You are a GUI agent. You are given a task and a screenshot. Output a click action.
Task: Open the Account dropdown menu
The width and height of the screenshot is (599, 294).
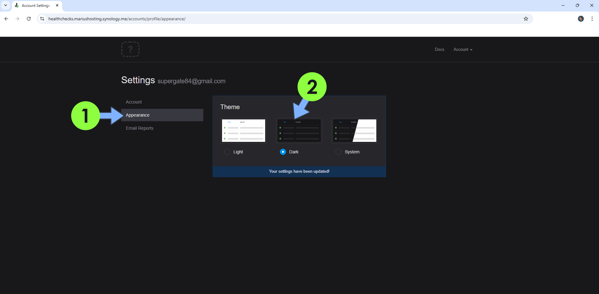coord(463,49)
